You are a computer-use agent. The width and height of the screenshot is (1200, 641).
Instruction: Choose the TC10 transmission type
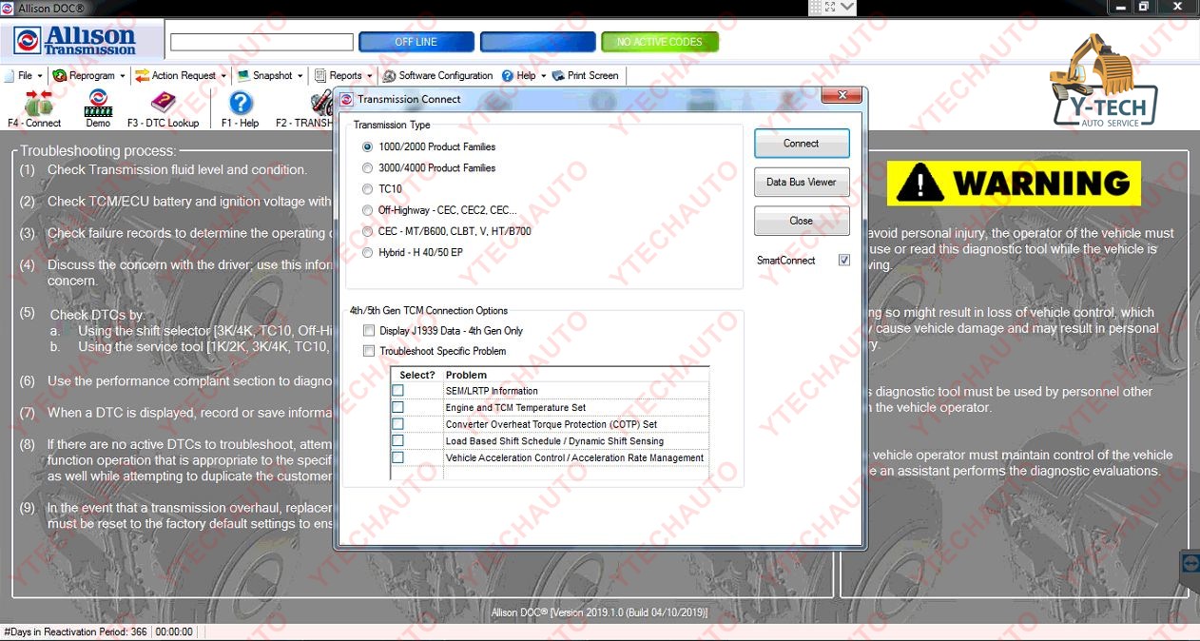(x=367, y=188)
